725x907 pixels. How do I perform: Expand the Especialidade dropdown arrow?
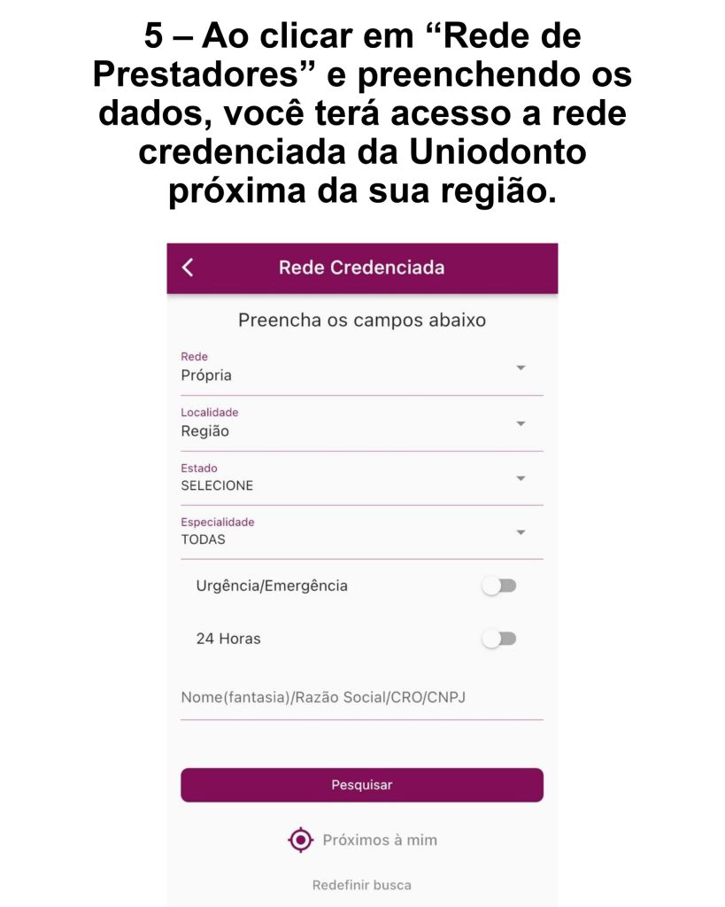point(521,532)
